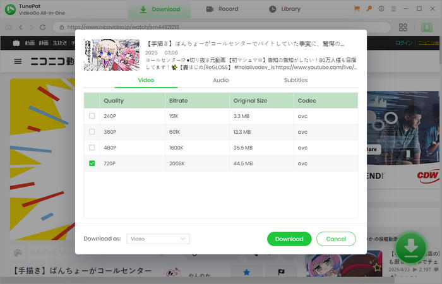
Task: Click the video title text in dialog
Action: coord(245,44)
